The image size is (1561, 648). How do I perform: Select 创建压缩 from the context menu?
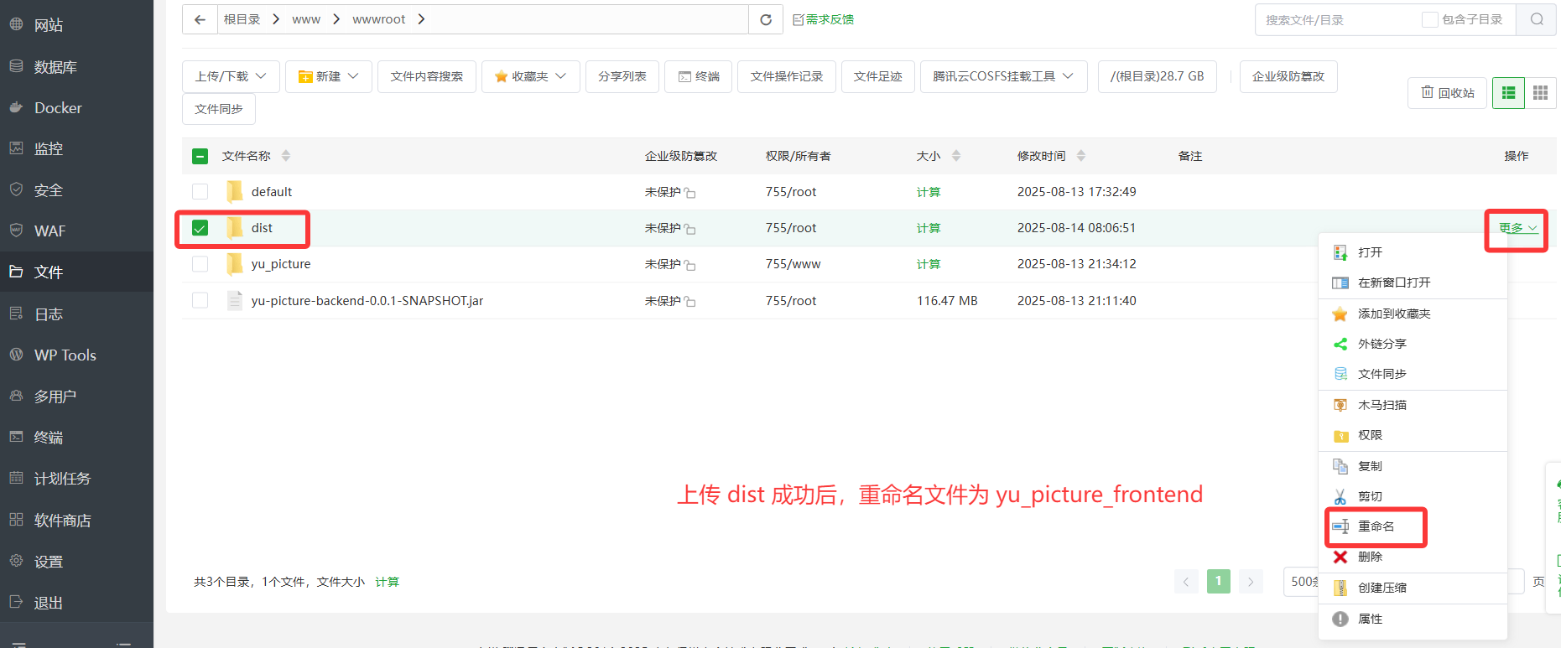(x=1381, y=588)
